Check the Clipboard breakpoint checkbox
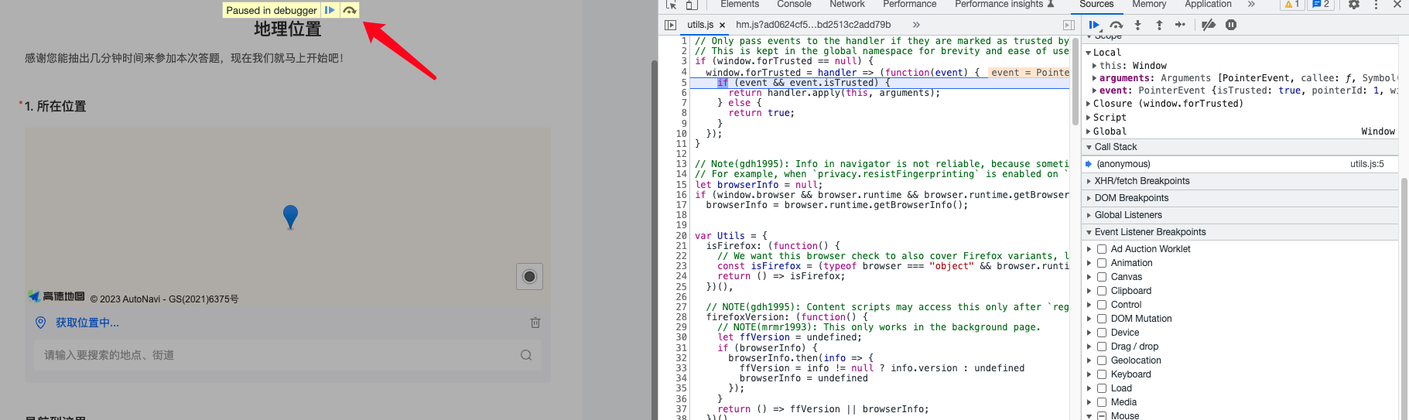Screen dimensions: 1409x420 (1102, 291)
